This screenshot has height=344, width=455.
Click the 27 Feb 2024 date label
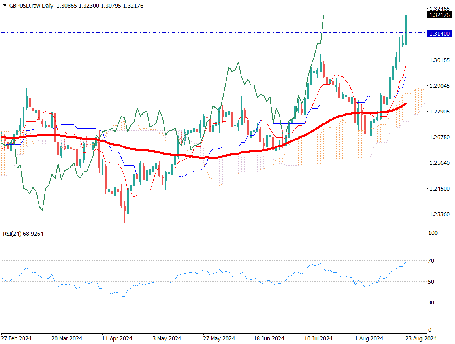tap(16, 338)
